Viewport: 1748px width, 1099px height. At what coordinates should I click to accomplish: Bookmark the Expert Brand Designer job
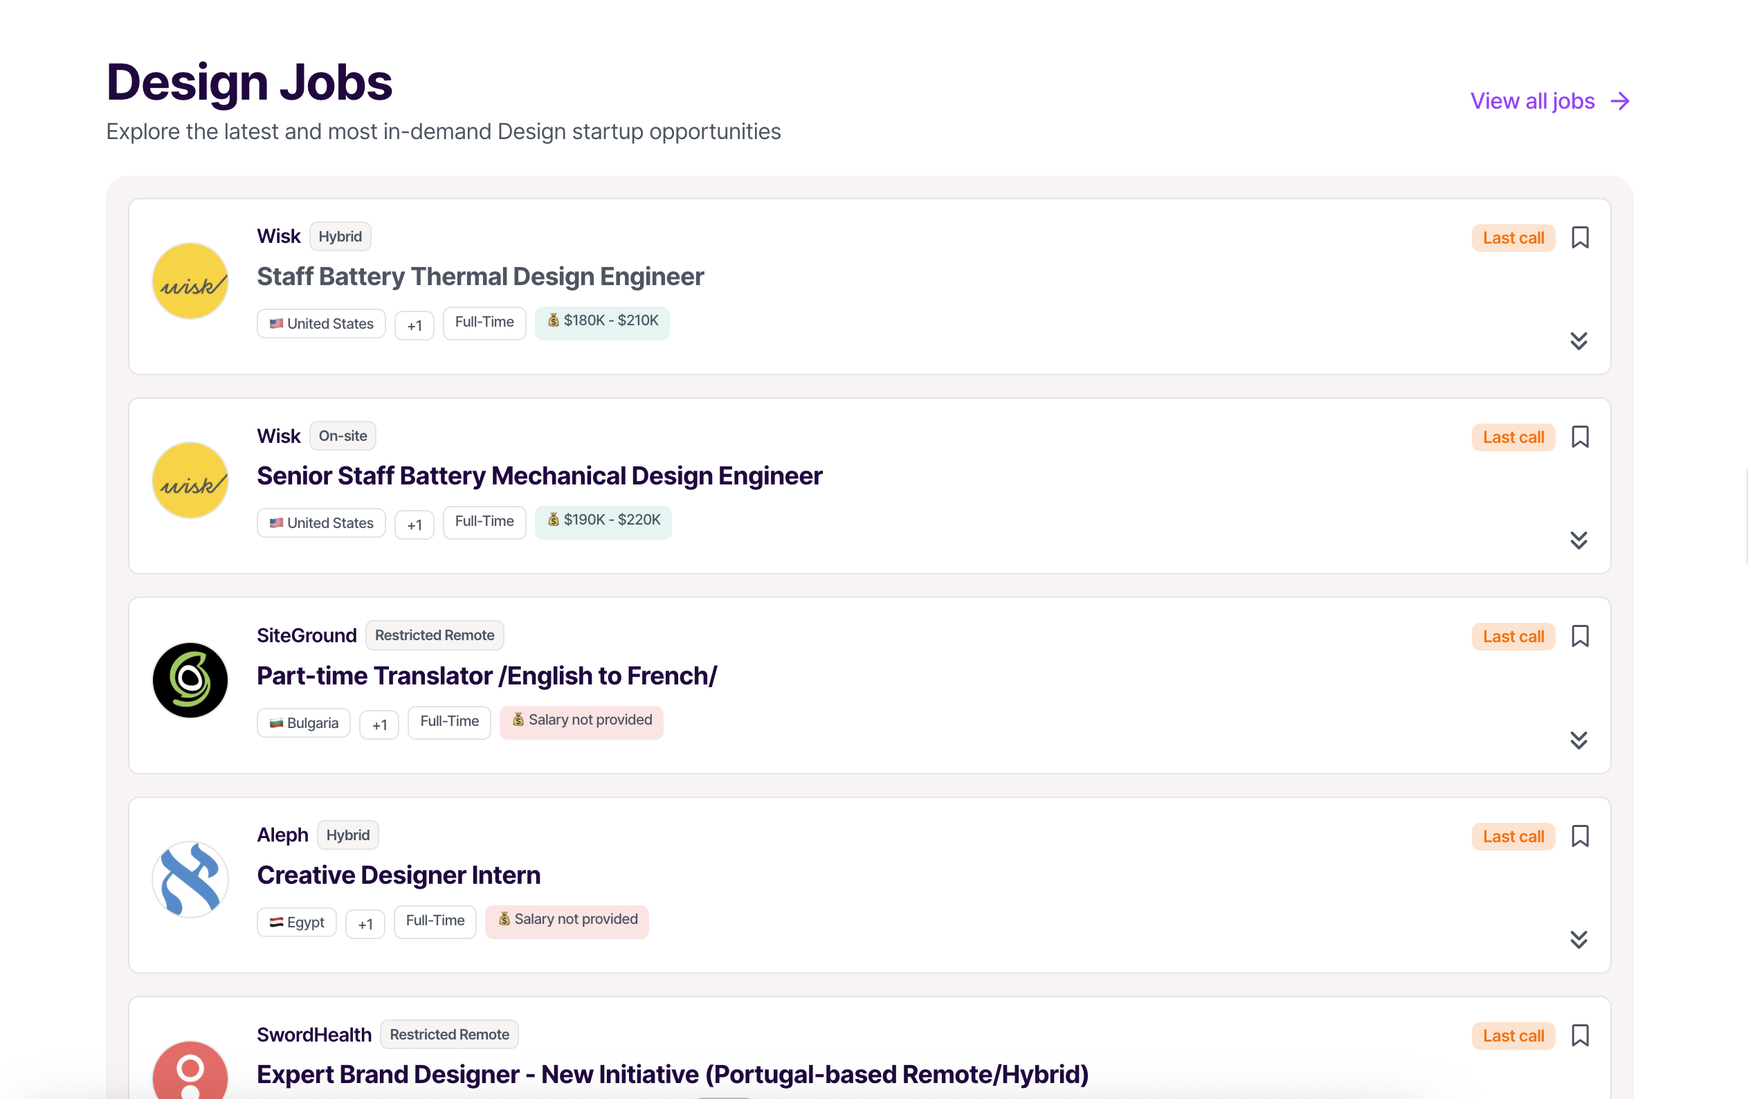click(x=1581, y=1035)
